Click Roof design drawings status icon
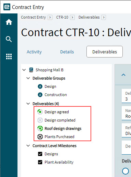The height and width of the screenshot is (177, 131). coord(40,128)
